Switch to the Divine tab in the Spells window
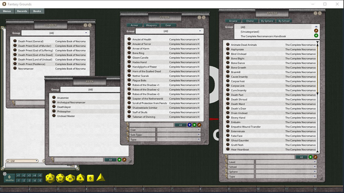Viewport: 344px width, 193px height. [250, 21]
